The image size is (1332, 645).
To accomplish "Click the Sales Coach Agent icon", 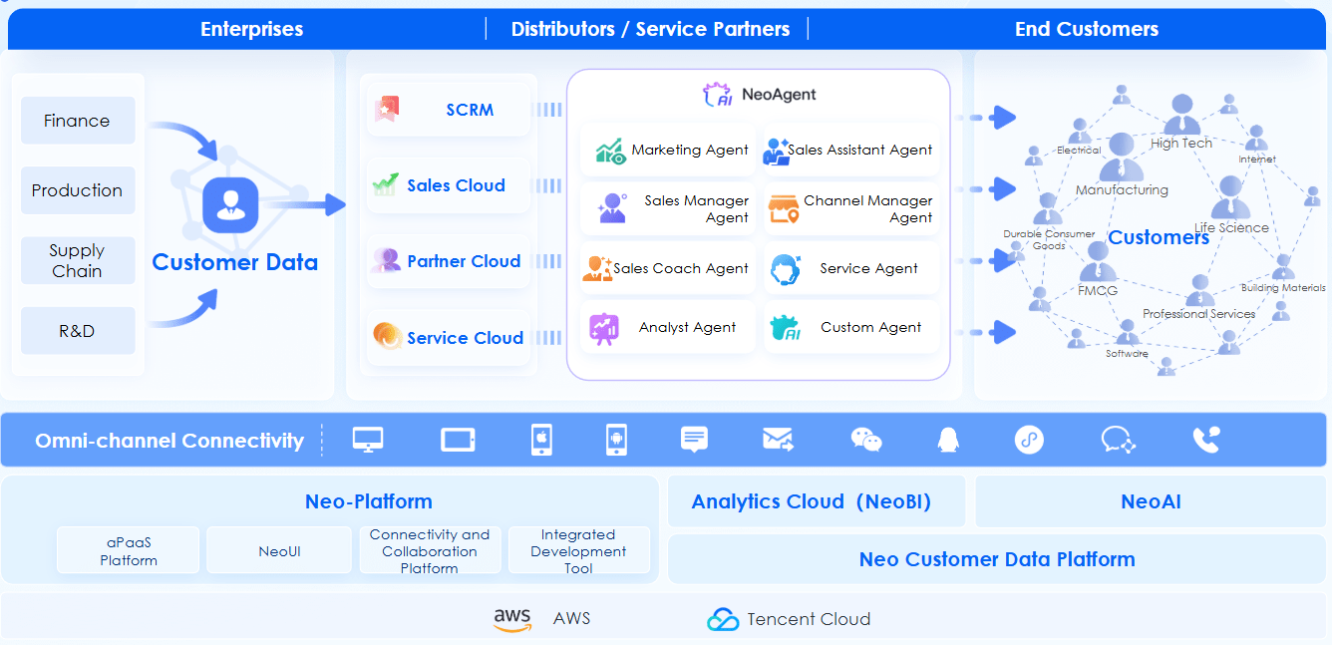I will click(x=597, y=268).
